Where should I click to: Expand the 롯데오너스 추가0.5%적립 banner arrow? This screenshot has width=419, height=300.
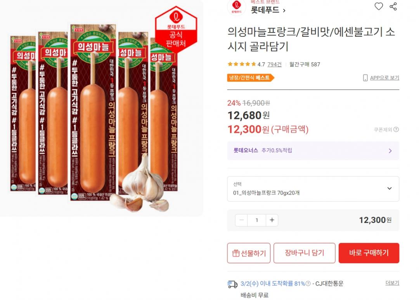click(x=390, y=151)
